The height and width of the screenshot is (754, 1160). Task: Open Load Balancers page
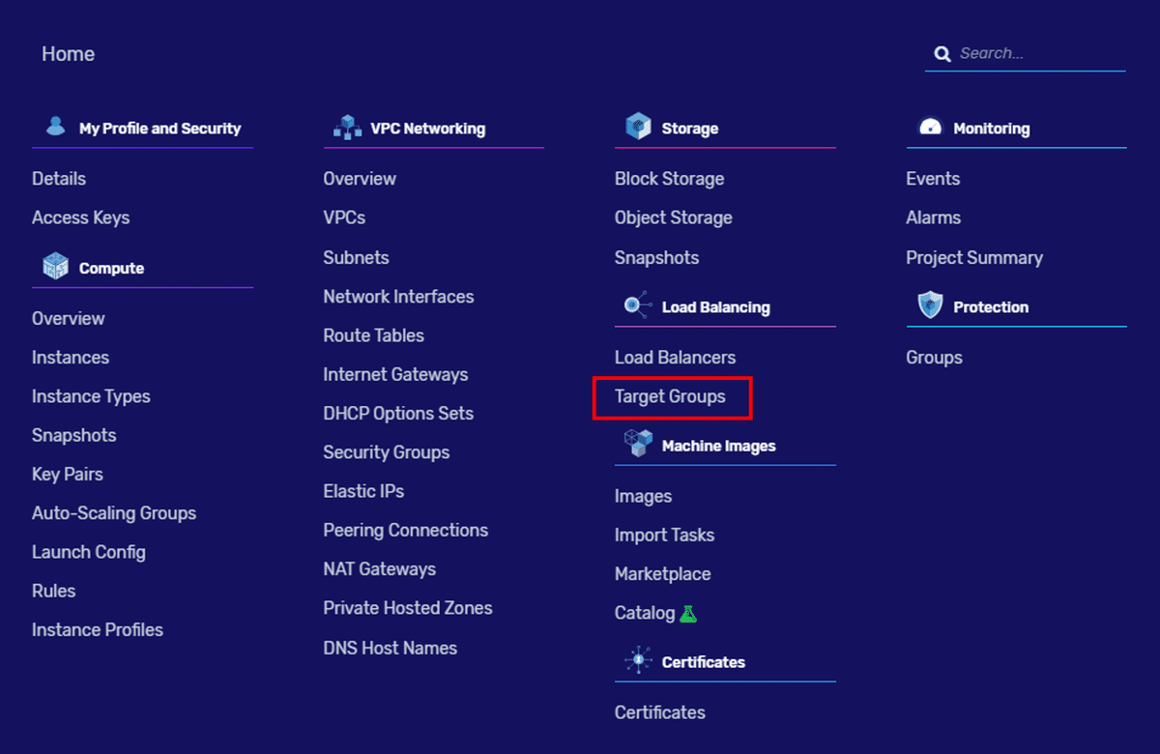(x=675, y=358)
